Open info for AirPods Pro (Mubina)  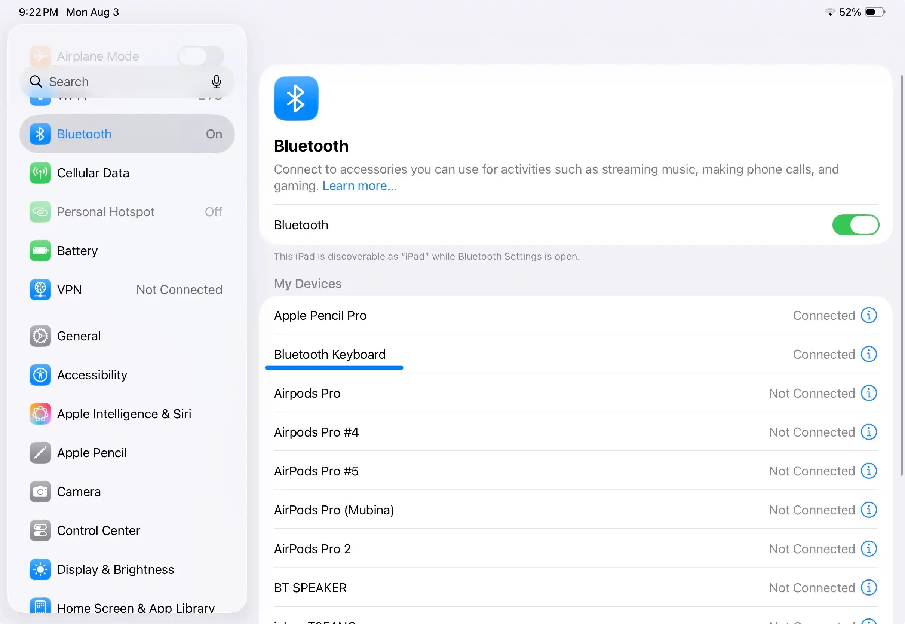coord(869,510)
